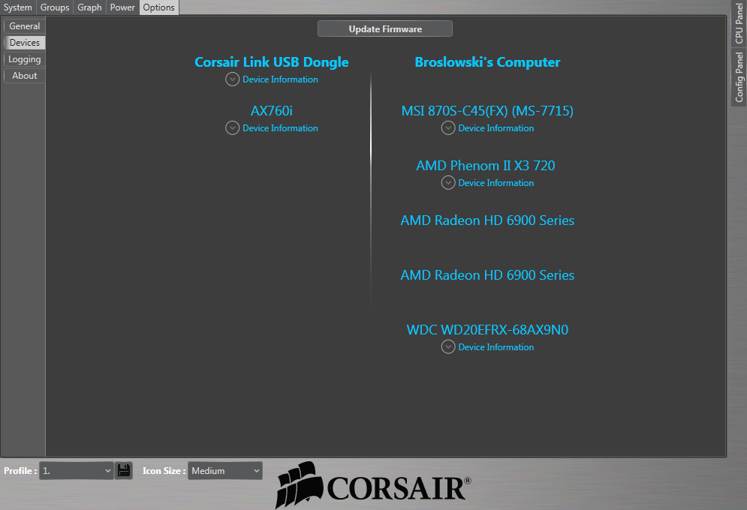
Task: Click the Icon Size label
Action: tap(164, 471)
